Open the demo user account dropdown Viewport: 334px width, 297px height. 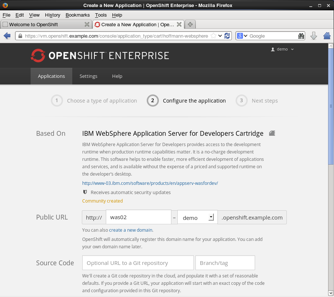[x=282, y=49]
